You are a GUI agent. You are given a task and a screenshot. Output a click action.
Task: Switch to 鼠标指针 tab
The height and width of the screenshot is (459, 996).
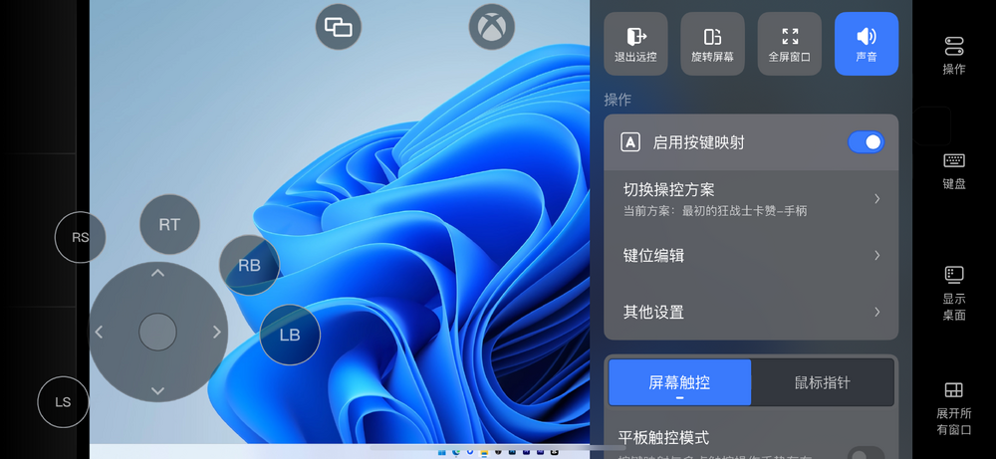pyautogui.click(x=823, y=382)
